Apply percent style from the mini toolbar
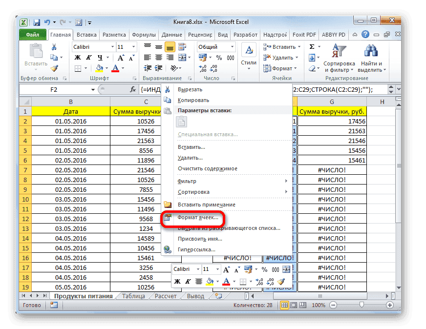426x329 pixels. (264, 269)
